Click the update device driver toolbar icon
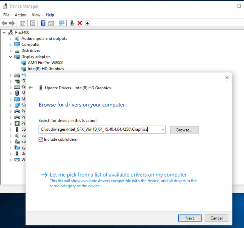 (72, 23)
